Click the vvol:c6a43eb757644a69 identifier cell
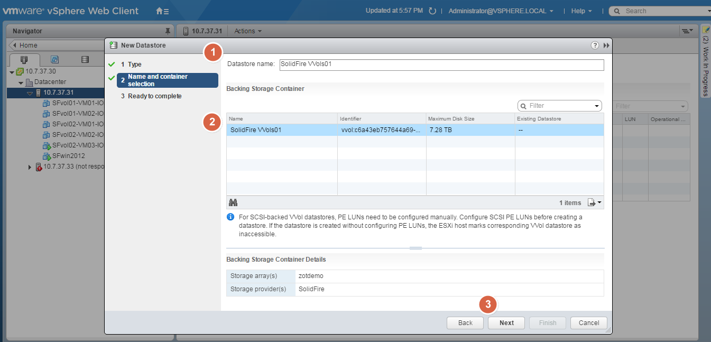This screenshot has width=711, height=342. point(382,130)
